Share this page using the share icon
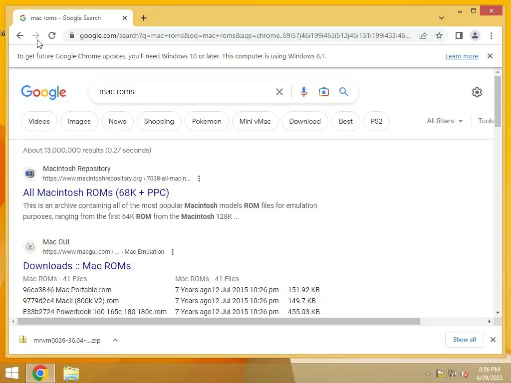 pos(423,35)
